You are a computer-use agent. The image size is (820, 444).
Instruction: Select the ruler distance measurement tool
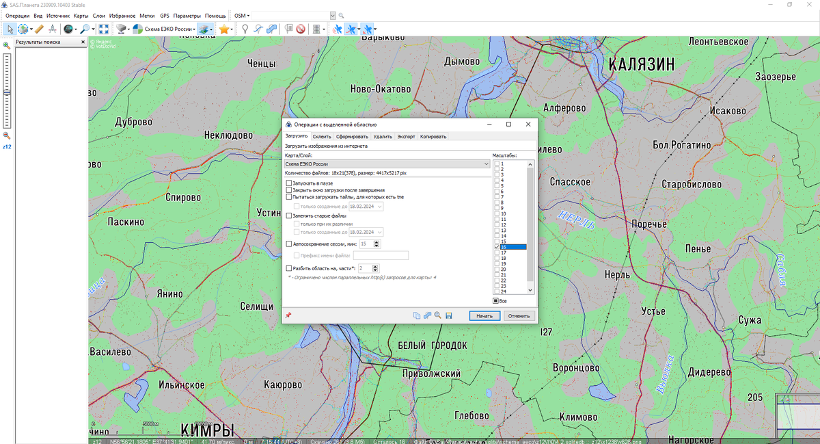39,29
